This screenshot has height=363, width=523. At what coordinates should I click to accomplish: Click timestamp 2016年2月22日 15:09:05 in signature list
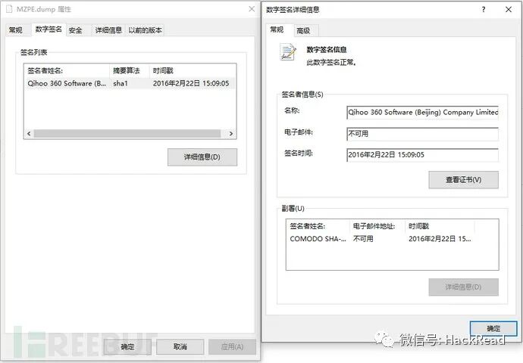(x=191, y=83)
